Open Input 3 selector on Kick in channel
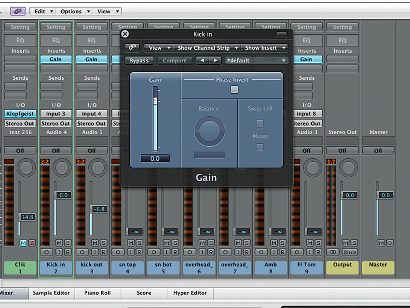 [x=56, y=113]
